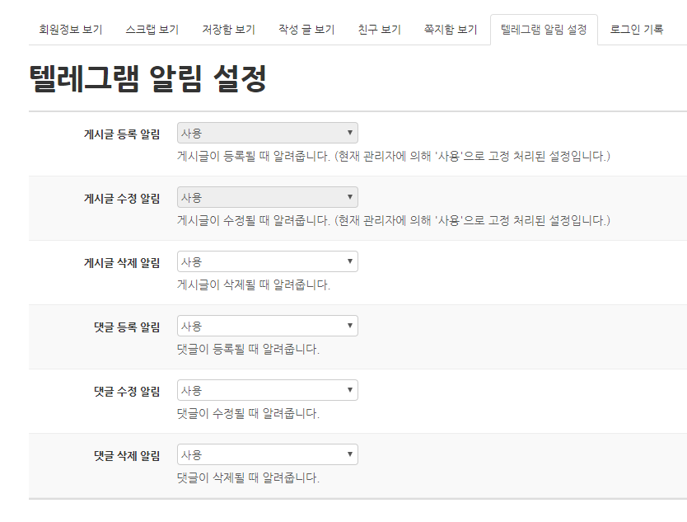Click the text 댓글이 등록될 때 알려줍니다.
Screen dimensions: 687x522
249,349
